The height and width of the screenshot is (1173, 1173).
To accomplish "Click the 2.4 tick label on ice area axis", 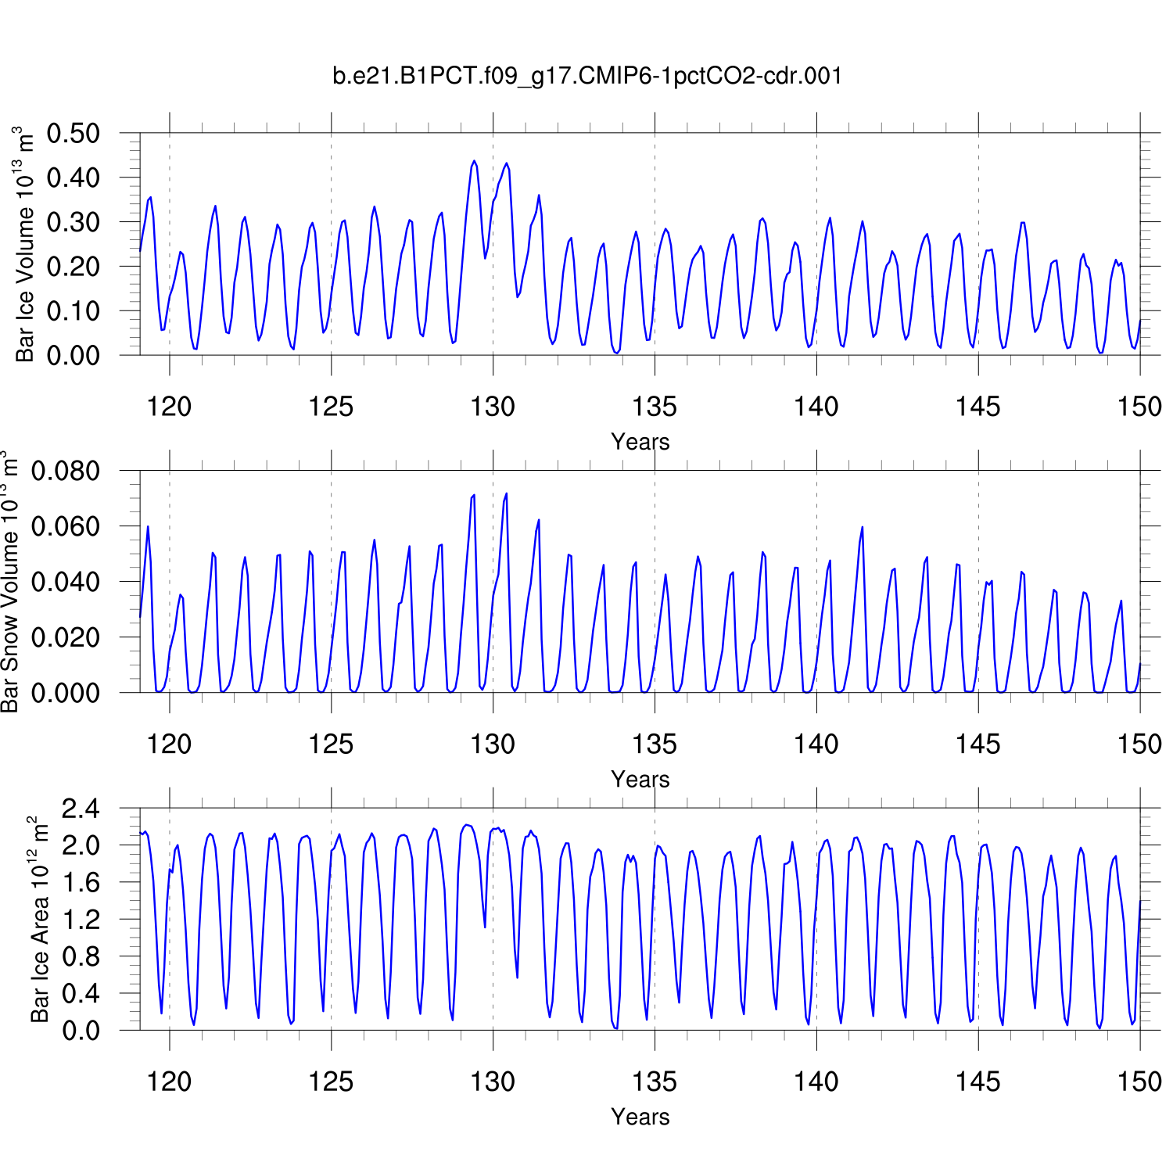I will point(81,809).
